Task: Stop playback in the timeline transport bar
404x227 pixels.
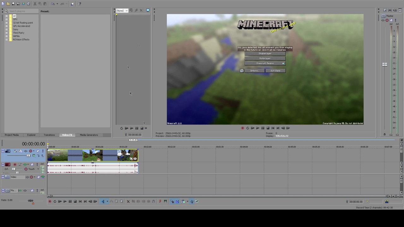Action: pyautogui.click(x=75, y=201)
